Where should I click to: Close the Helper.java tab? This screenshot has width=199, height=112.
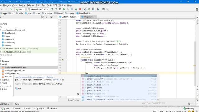(95, 17)
